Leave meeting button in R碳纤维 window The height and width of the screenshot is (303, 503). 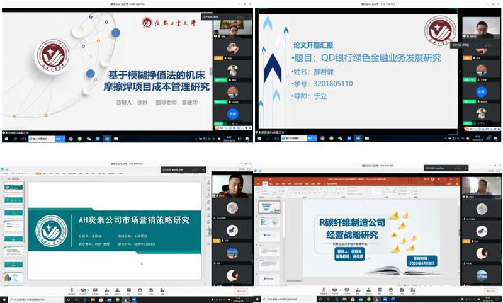tap(492, 292)
